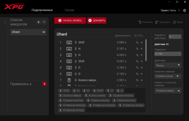
Task: Select Колесо вверх chip in timeline
Action: pyautogui.click(x=70, y=95)
